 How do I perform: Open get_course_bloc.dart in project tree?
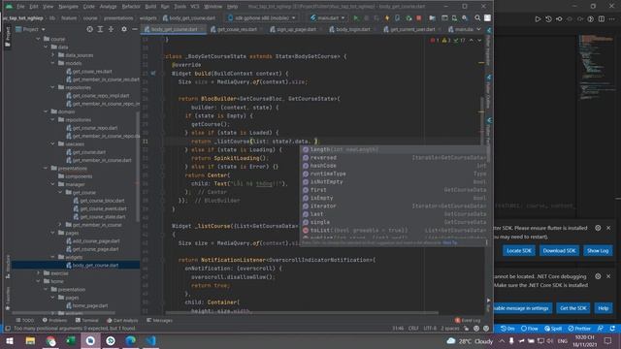[99, 201]
